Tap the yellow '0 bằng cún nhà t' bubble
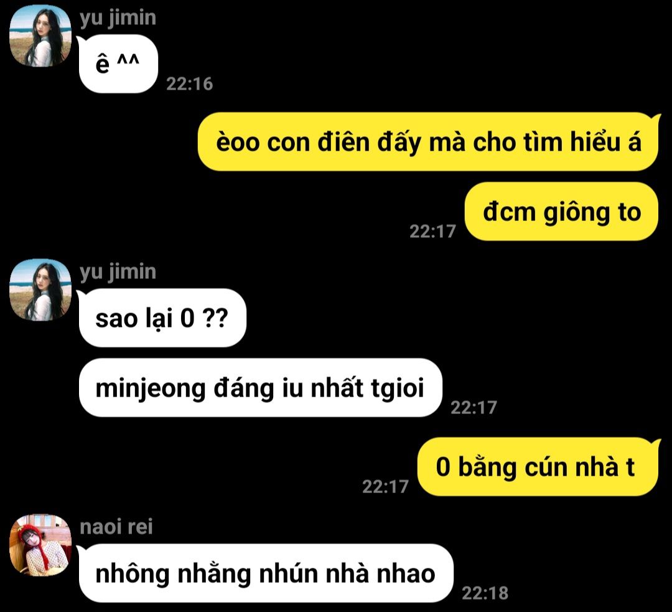Viewport: 672px width, 612px height. click(x=538, y=466)
